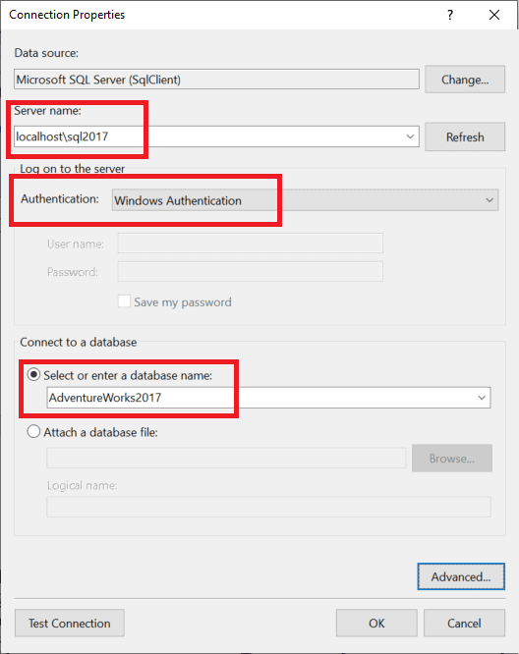Tick the Save my password checkbox
519x654 pixels.
(124, 301)
